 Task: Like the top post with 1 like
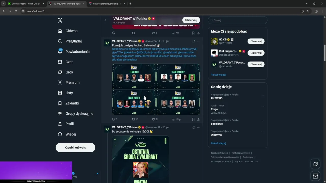[153, 33]
